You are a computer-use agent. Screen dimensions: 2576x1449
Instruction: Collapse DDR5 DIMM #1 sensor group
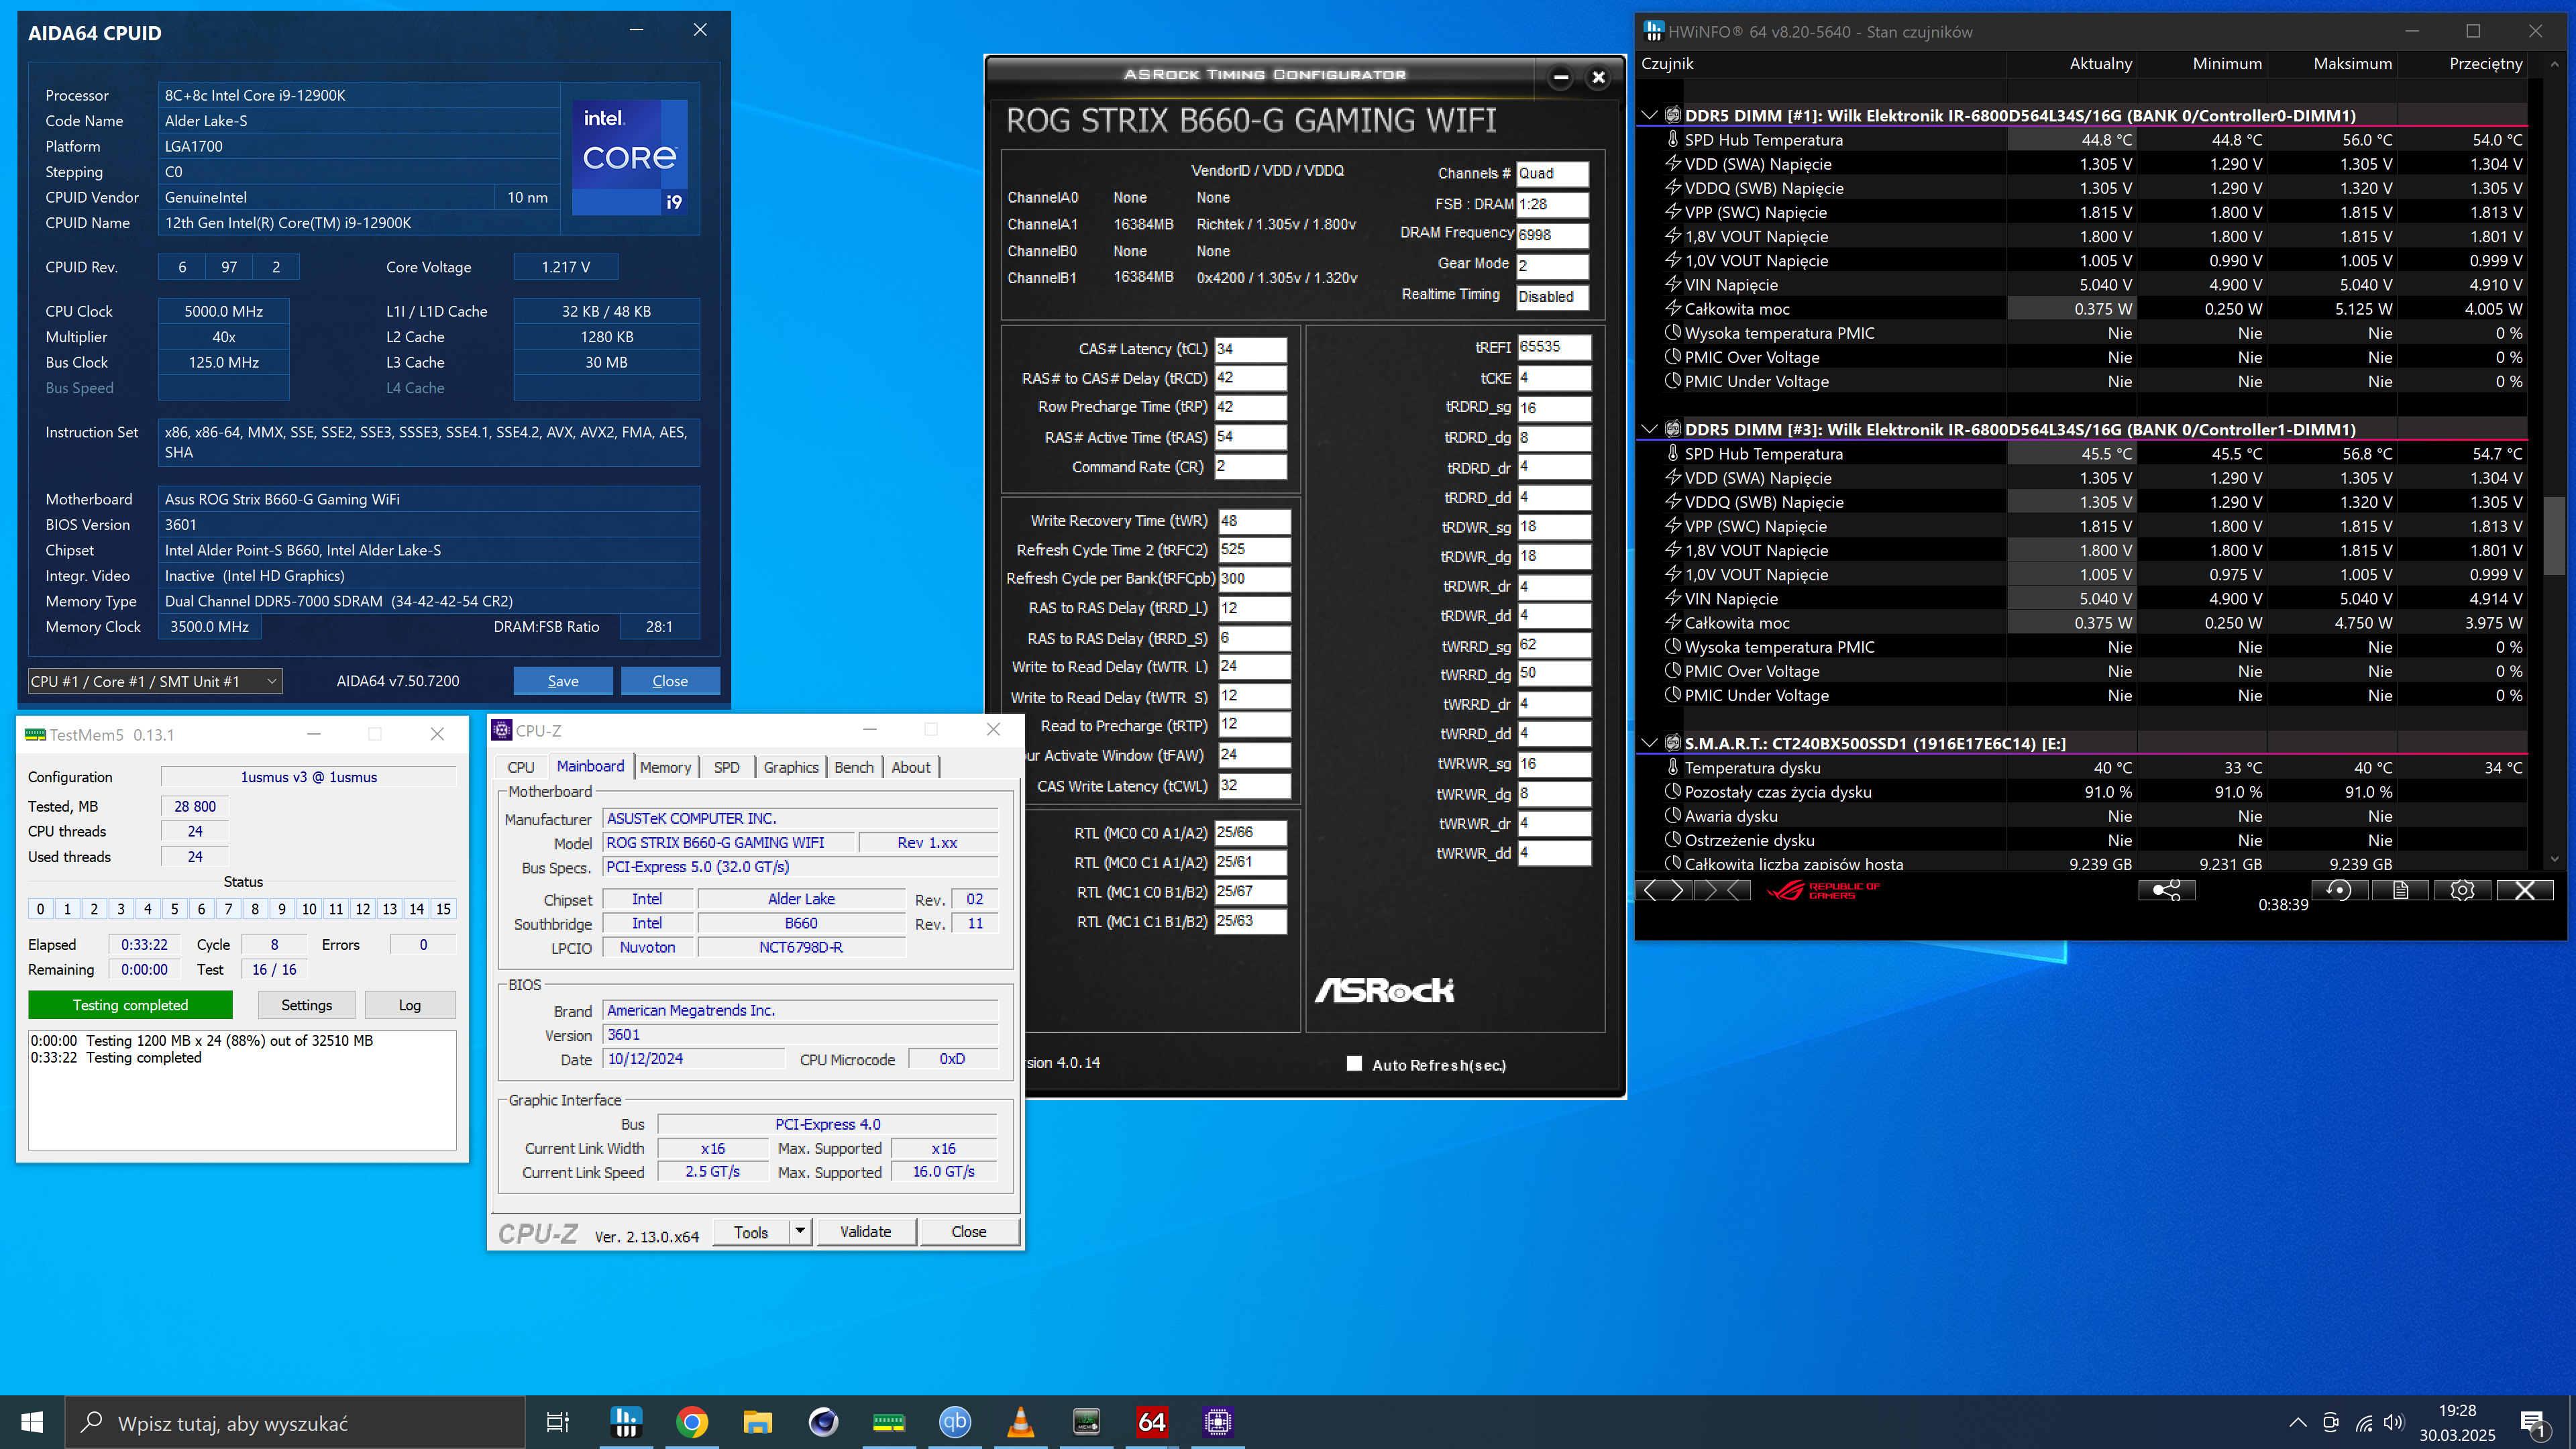tap(1650, 116)
